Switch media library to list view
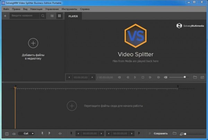Image resolution: width=208 pixels, height=140 pixels. tap(52, 16)
